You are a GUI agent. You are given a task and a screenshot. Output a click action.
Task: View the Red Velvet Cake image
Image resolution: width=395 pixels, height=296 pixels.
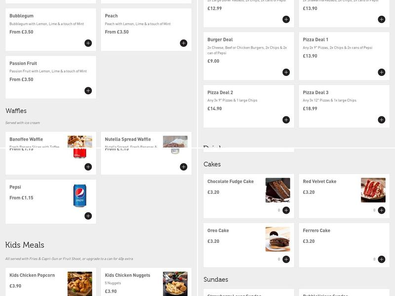click(x=373, y=190)
